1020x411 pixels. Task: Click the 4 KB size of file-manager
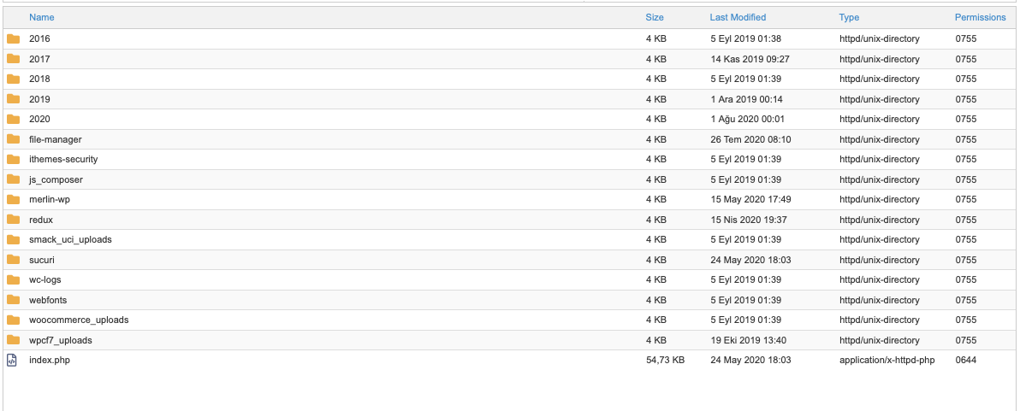655,139
